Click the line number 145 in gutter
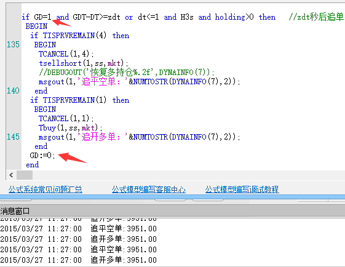The image size is (345, 267). [13, 137]
